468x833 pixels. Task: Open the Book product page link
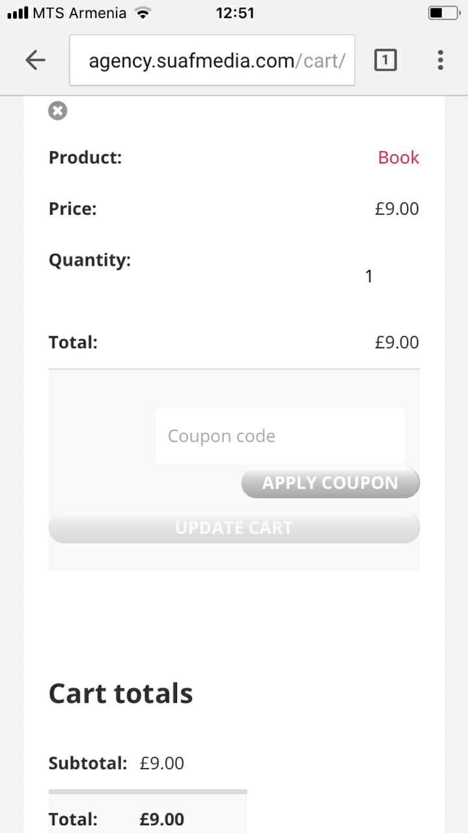[398, 157]
